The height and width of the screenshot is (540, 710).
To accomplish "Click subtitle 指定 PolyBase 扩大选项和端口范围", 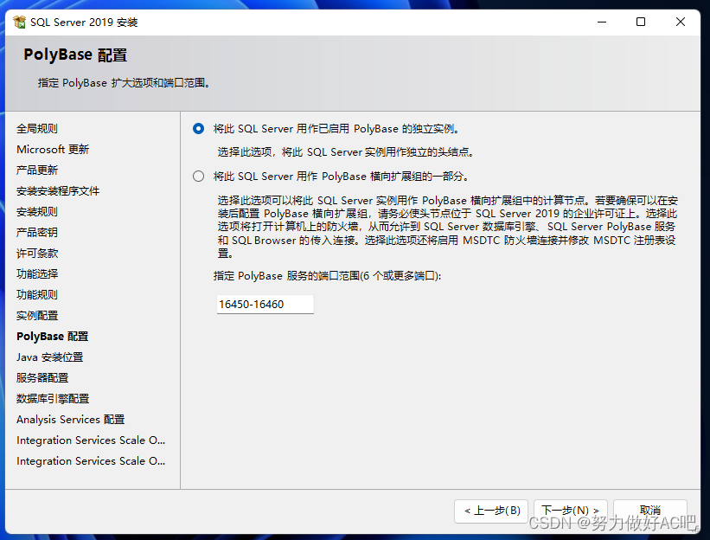I will coord(124,83).
